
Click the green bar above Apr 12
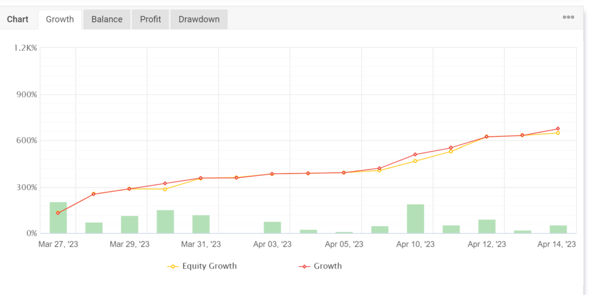tap(487, 226)
